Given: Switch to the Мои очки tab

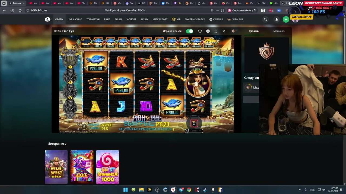Looking at the screenshot, I should tap(279, 31).
